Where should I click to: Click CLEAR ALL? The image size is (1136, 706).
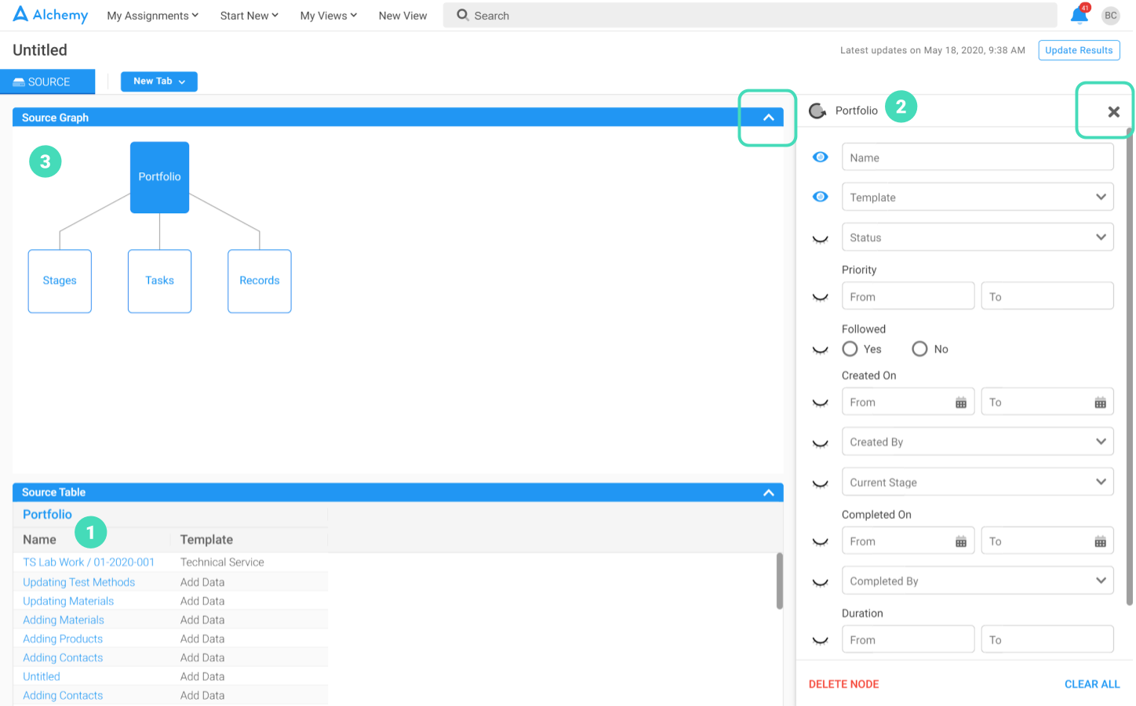pos(1092,684)
